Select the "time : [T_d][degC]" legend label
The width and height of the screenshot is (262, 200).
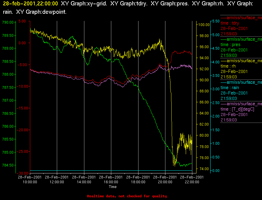click(x=237, y=109)
